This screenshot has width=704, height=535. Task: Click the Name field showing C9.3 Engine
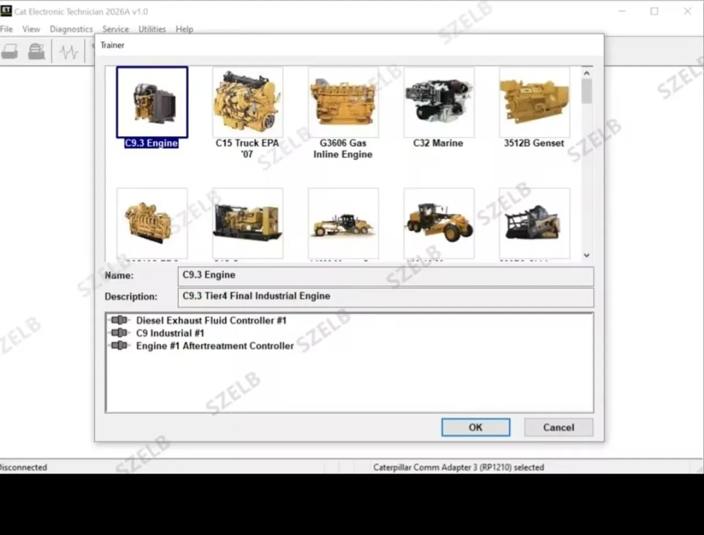pyautogui.click(x=386, y=276)
